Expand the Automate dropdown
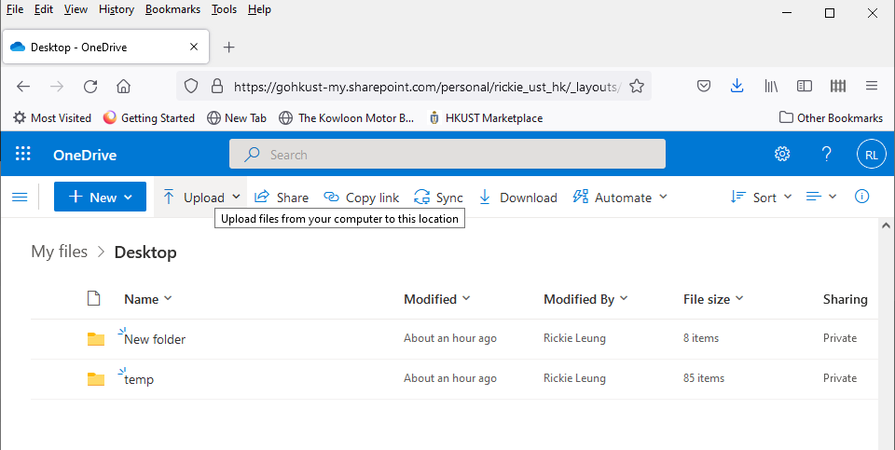 point(620,198)
